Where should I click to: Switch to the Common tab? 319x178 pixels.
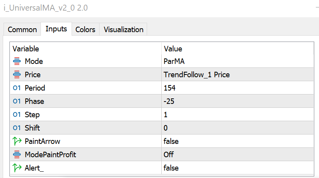[22, 29]
